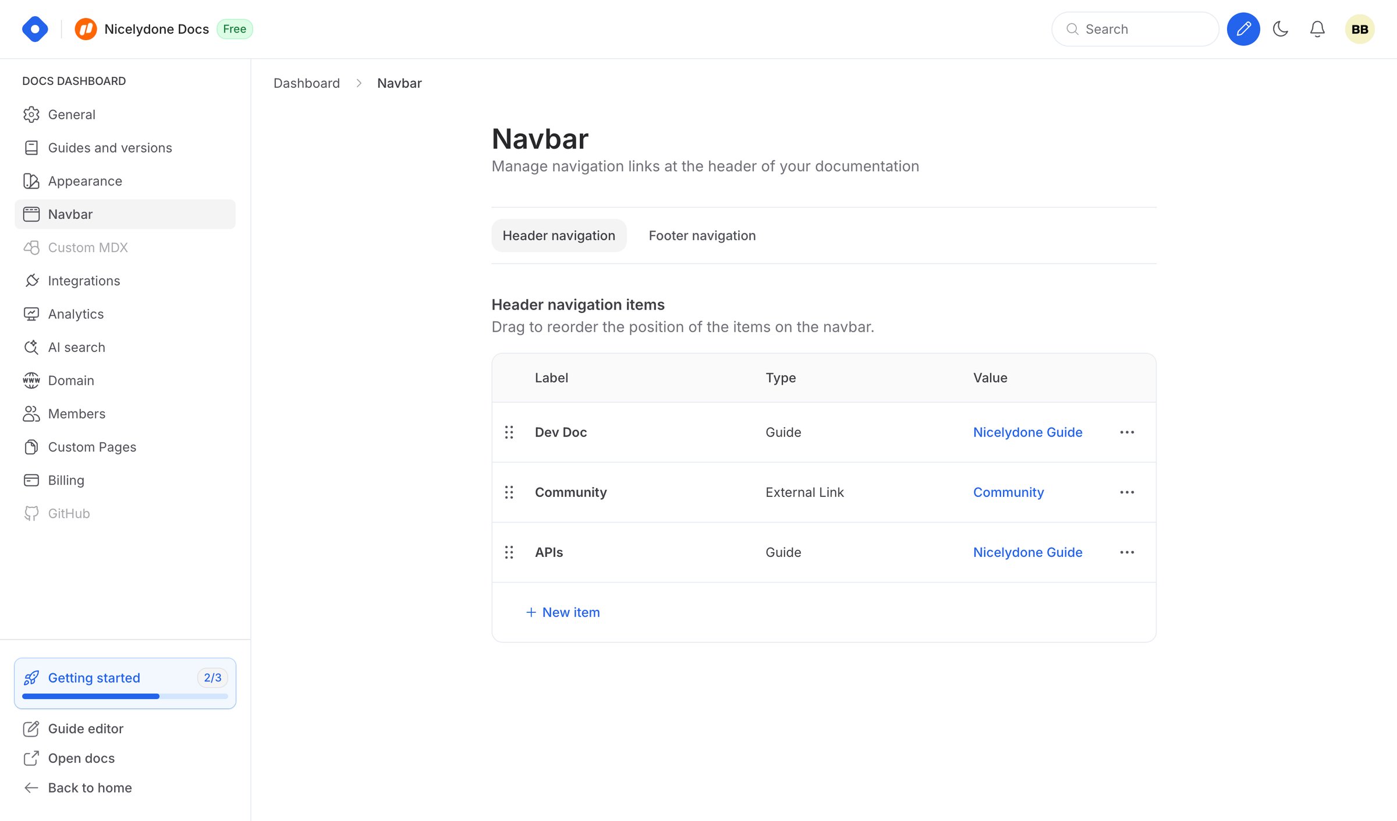Screen dimensions: 1397x821
Task: Open the more options menu for Dev Doc
Action: pyautogui.click(x=1127, y=432)
